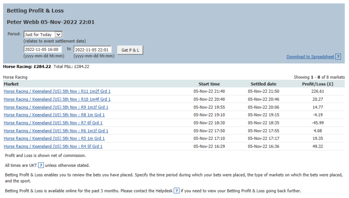Open Keeneland R5 1m Grd 1 market
The image size is (349, 198).
click(x=54, y=138)
